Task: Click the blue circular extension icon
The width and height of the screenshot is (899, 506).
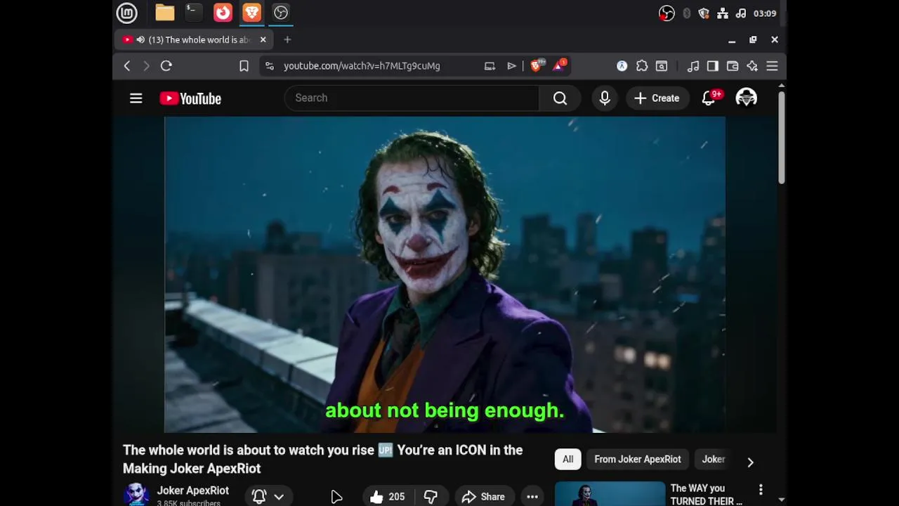Action: point(622,66)
